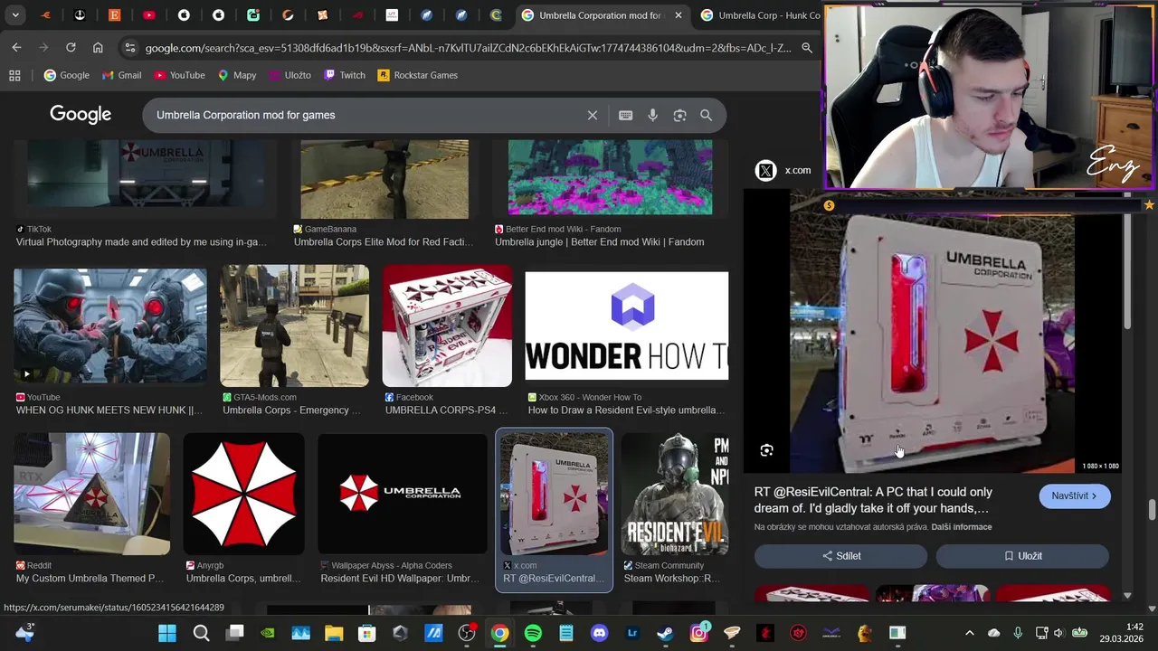The height and width of the screenshot is (651, 1158).
Task: Switch to Umbrella Corp - Hunk tab
Action: coord(760,15)
